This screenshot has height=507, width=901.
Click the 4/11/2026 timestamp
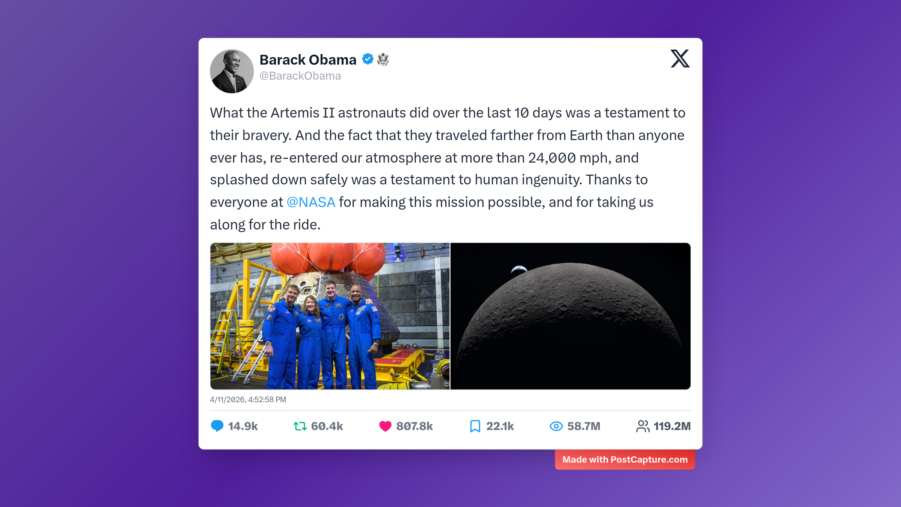coord(248,400)
